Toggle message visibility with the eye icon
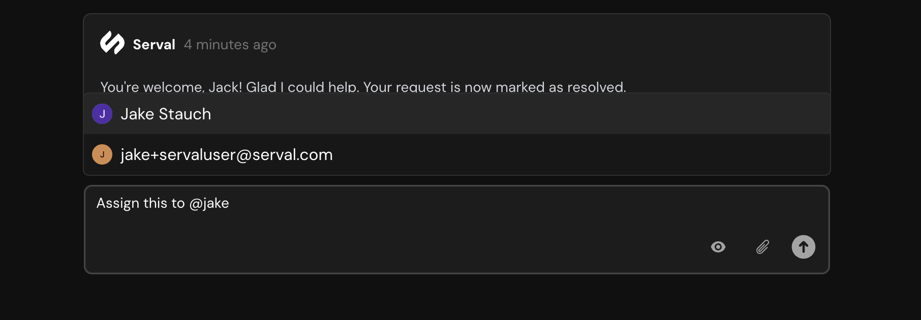 point(718,247)
